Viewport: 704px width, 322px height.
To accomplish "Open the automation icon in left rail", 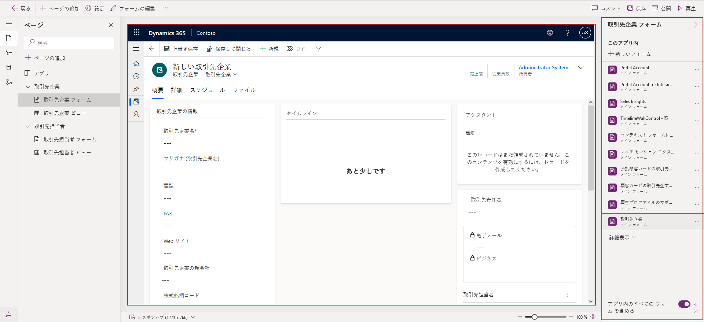I will point(9,82).
